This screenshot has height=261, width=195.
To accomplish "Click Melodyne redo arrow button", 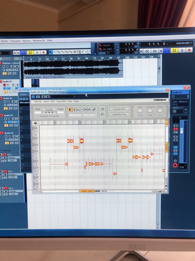I will [102, 115].
